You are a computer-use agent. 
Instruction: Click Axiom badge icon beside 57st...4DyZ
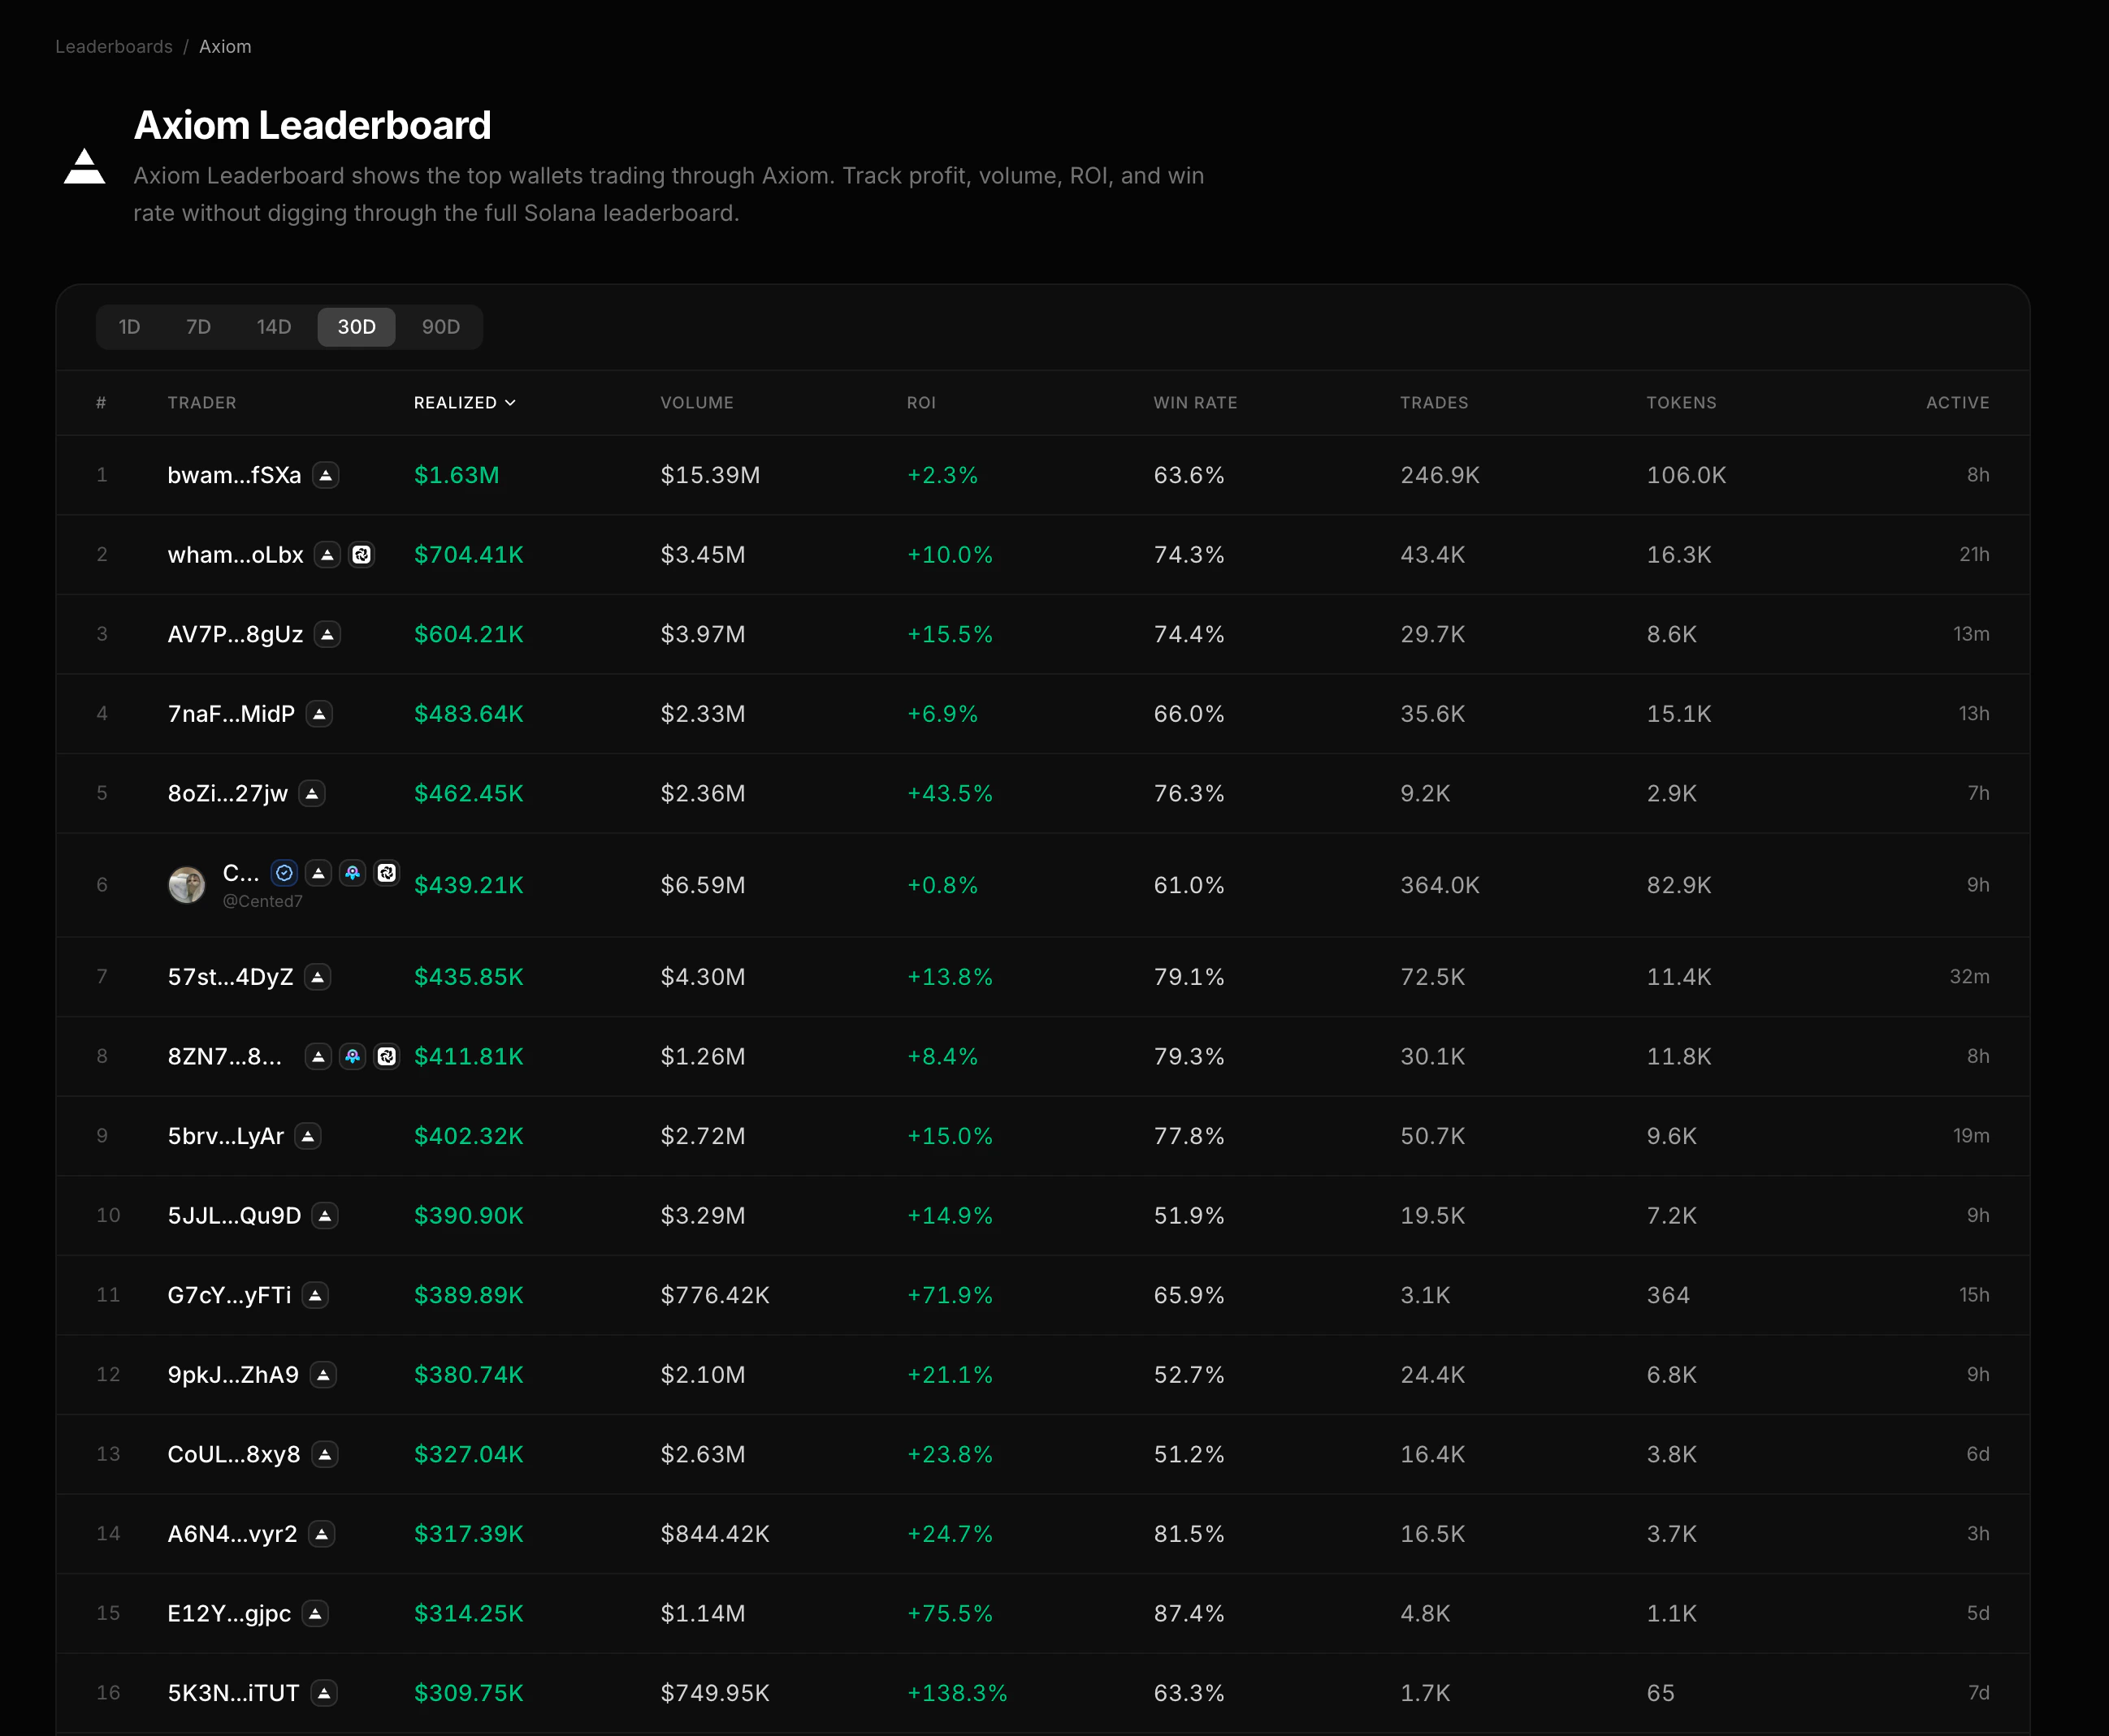(318, 977)
